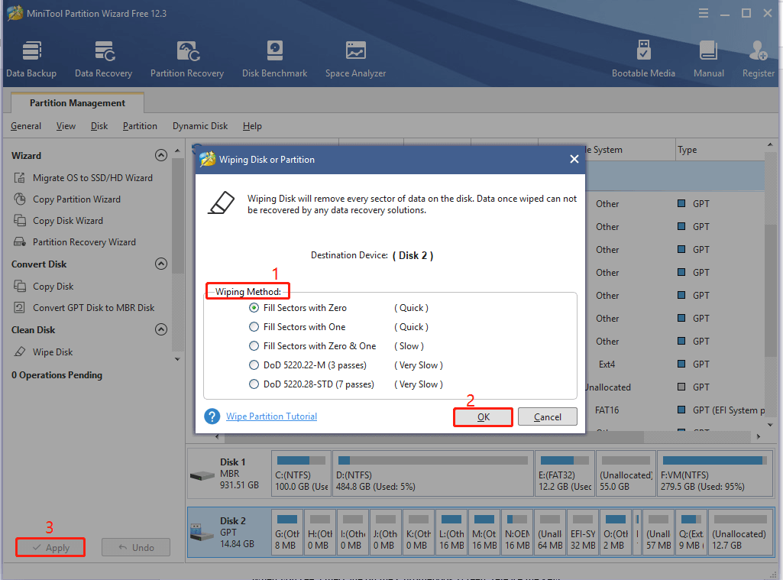Click the Undo button
783x580 pixels.
point(136,548)
